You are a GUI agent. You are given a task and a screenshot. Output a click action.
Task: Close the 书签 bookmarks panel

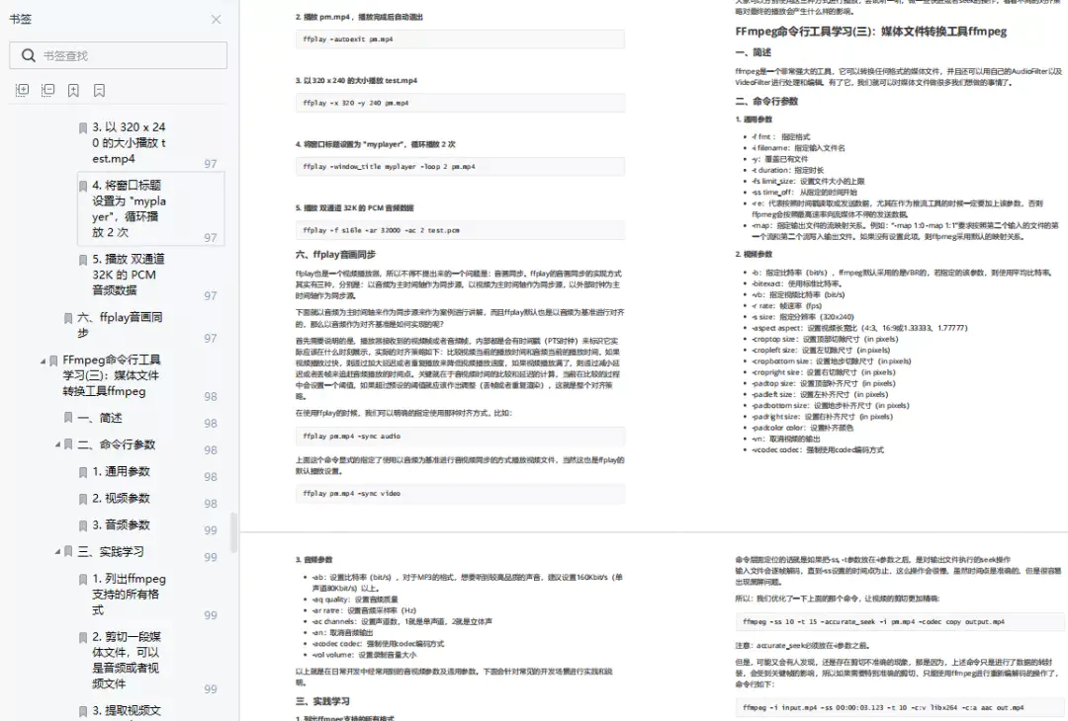tap(216, 19)
